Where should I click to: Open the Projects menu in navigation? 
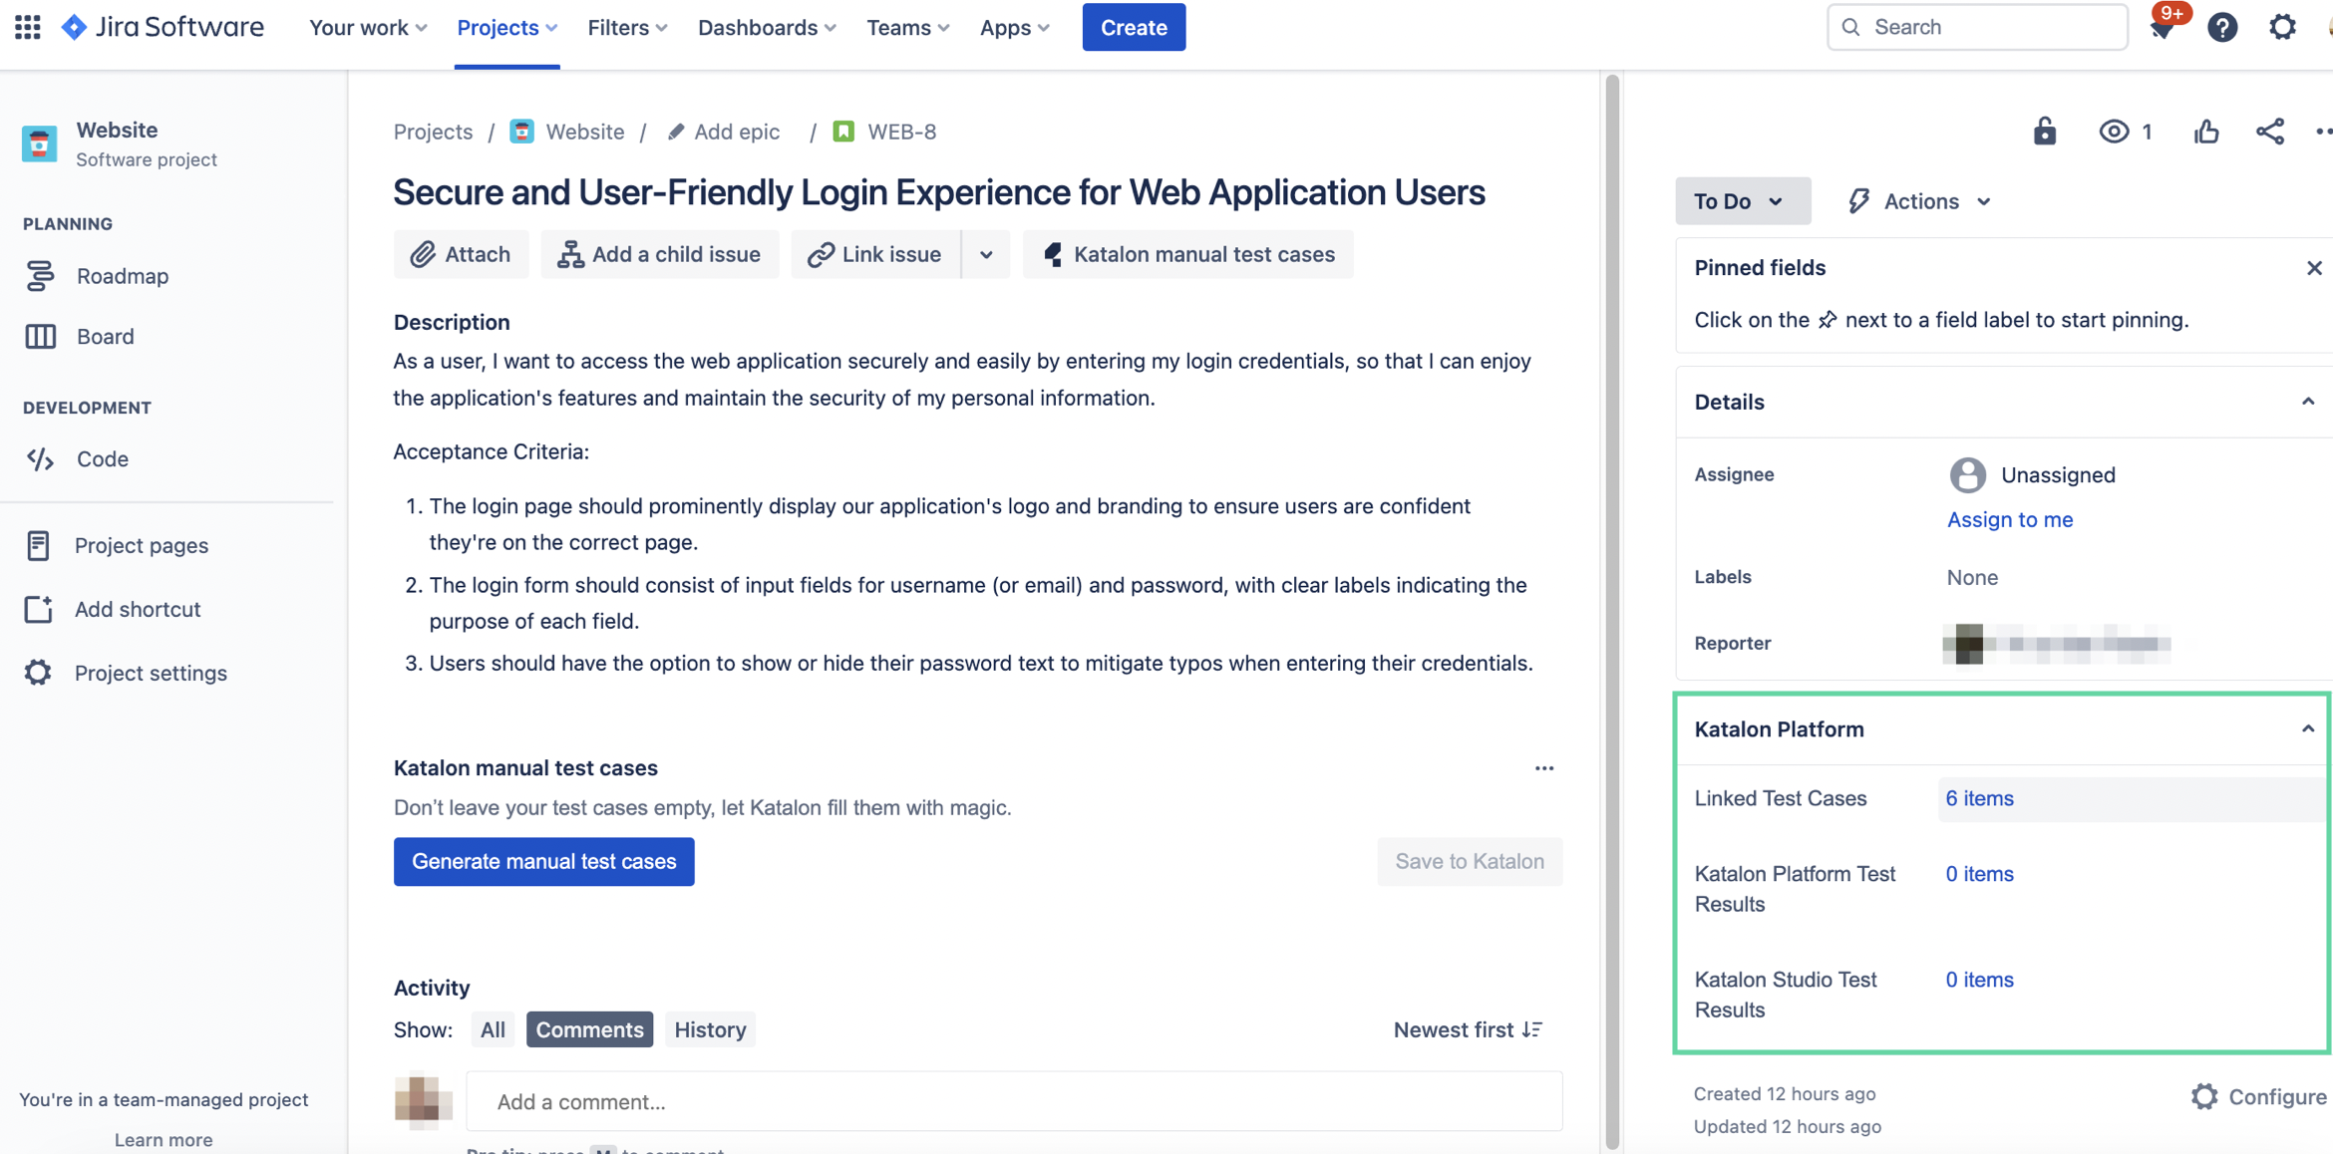505,27
